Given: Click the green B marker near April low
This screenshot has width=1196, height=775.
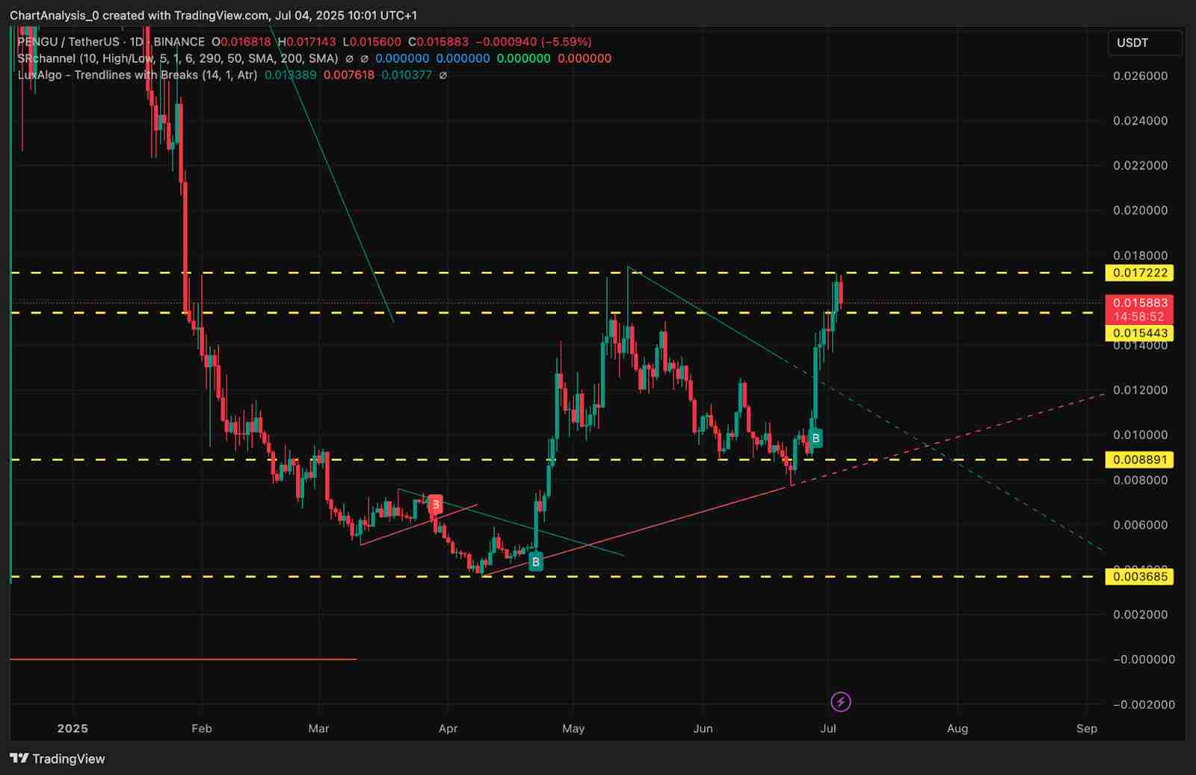Looking at the screenshot, I should coord(535,561).
